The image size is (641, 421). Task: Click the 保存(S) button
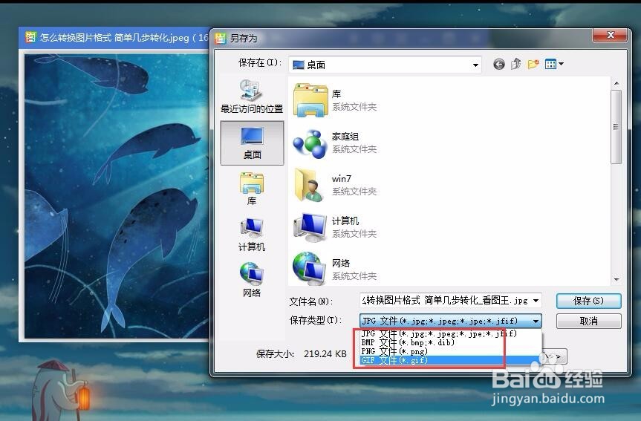pos(589,301)
